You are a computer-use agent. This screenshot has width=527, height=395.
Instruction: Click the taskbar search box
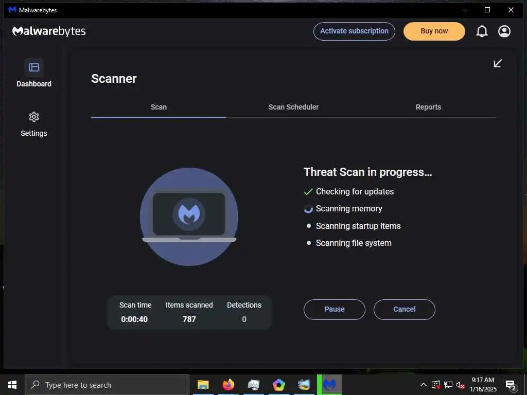click(107, 385)
